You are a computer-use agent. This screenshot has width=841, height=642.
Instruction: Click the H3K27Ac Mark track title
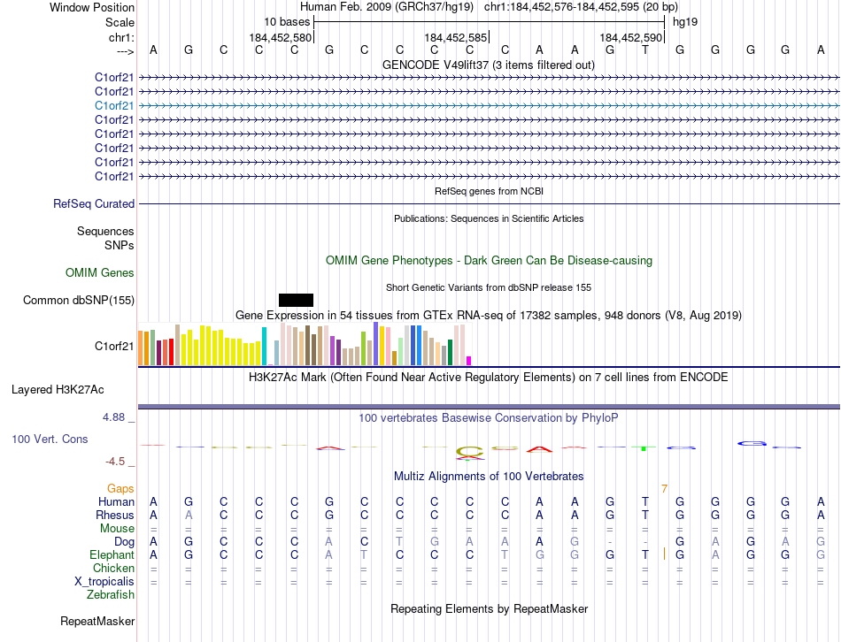[488, 378]
